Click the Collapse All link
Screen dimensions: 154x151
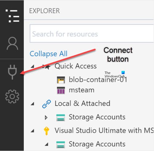click(48, 54)
